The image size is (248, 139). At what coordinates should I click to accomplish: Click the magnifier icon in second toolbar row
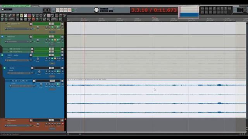[49, 19]
